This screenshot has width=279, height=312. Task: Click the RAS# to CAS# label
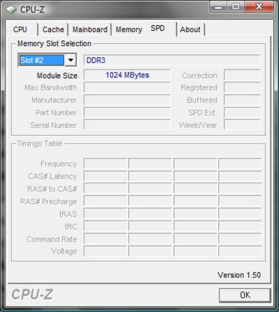point(52,189)
